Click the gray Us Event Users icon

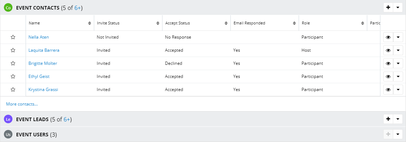click(x=8, y=135)
